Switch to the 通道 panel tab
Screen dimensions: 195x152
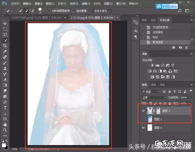[x=153, y=85]
